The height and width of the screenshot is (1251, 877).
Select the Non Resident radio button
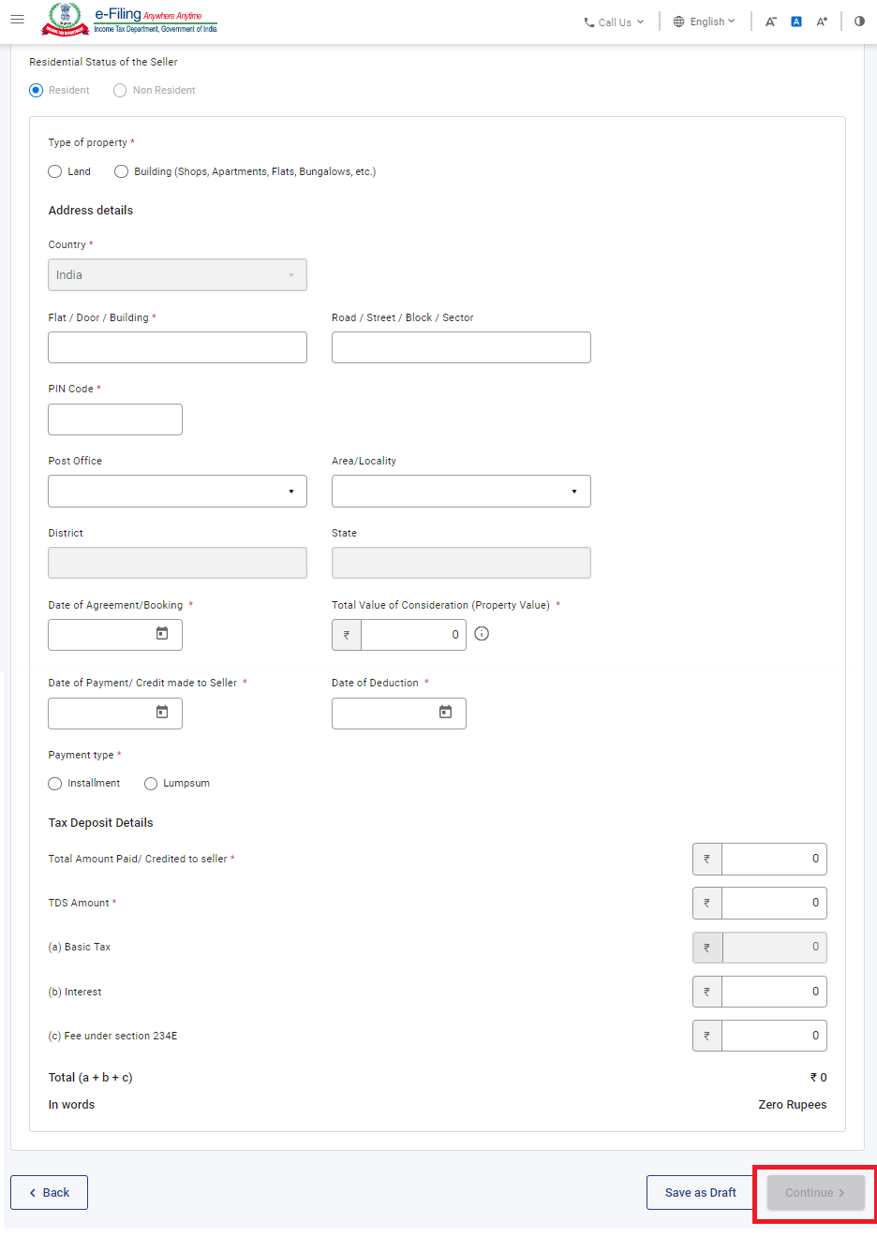point(120,90)
